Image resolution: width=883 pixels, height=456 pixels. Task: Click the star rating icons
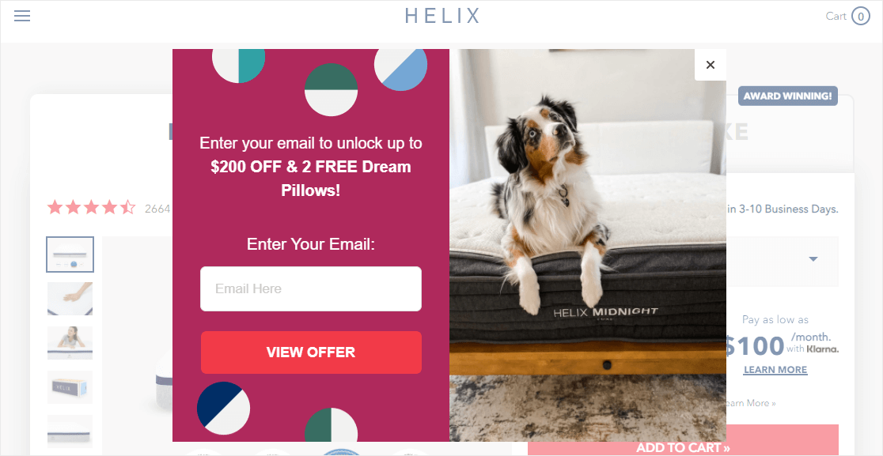(91, 208)
